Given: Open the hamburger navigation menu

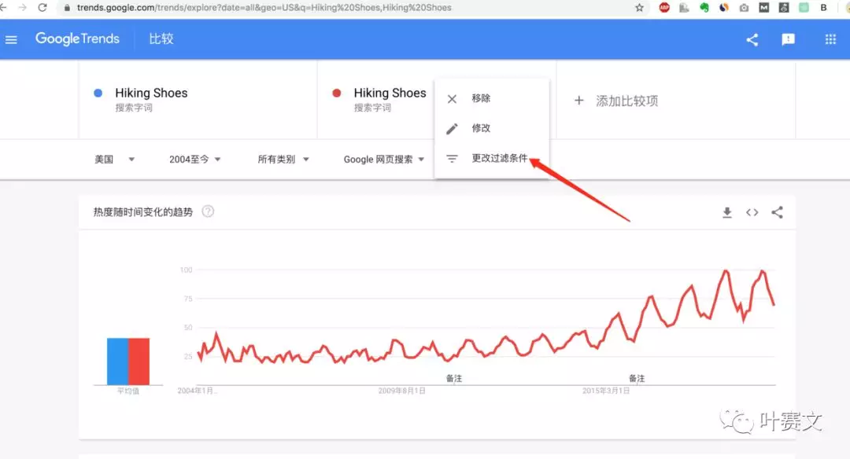Looking at the screenshot, I should click(x=11, y=39).
